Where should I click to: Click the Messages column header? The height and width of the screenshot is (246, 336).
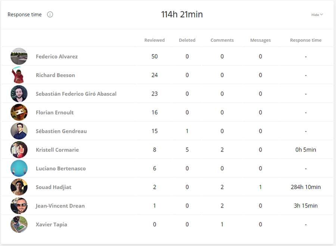pyautogui.click(x=260, y=40)
